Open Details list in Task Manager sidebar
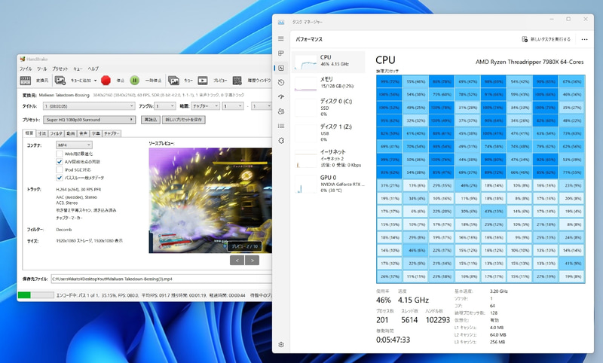 click(281, 126)
